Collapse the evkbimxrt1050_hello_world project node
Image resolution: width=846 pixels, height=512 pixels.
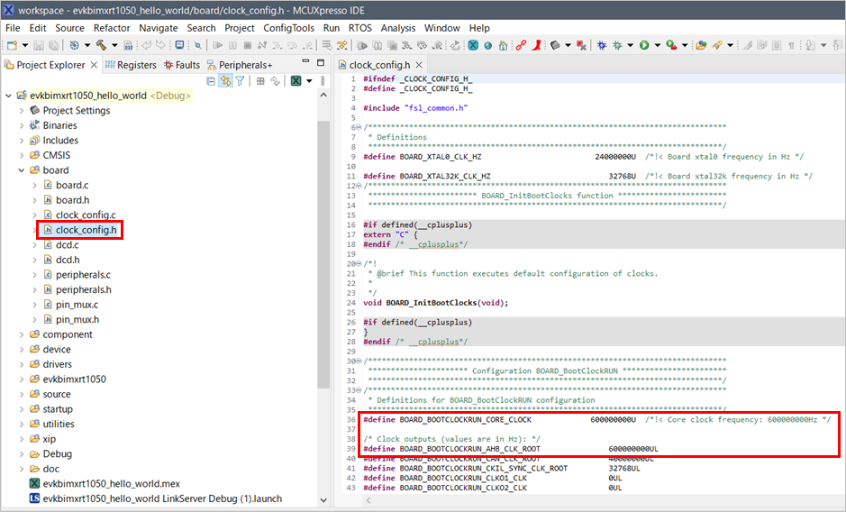point(8,96)
